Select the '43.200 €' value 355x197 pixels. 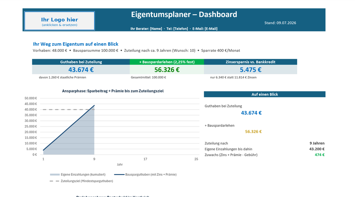click(x=317, y=149)
